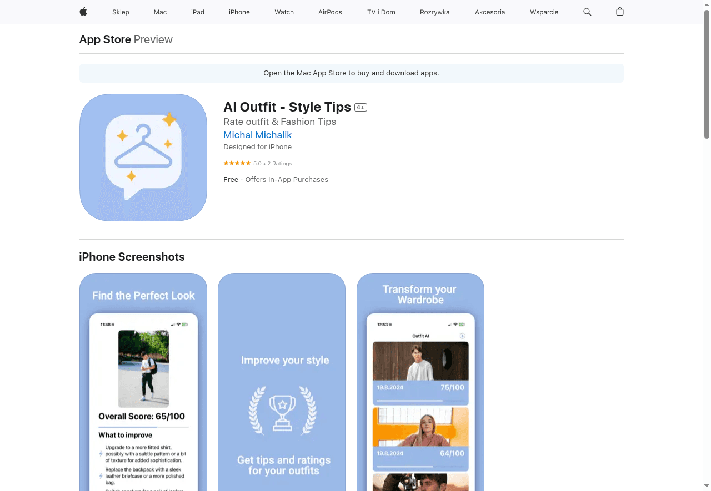Go to Akcesoria in the navigation
Image resolution: width=711 pixels, height=491 pixels.
tap(490, 12)
